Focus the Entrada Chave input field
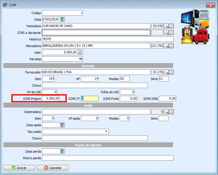This screenshot has height=175, width=218. coord(95,85)
